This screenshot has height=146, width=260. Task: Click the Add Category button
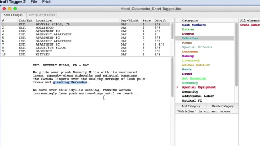pos(191,106)
